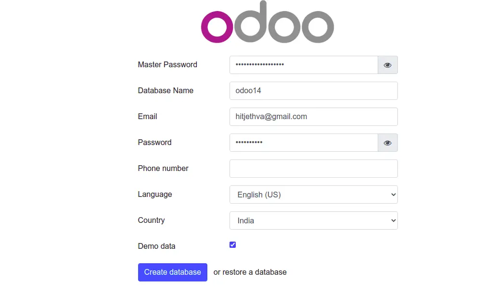The image size is (498, 305).
Task: Focus the Master Password input field
Action: [304, 65]
